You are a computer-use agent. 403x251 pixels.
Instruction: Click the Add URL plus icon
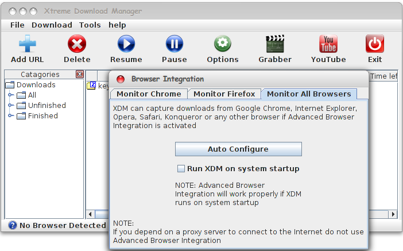27,44
